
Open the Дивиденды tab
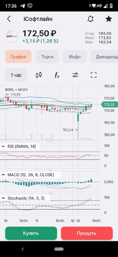[x=104, y=57]
